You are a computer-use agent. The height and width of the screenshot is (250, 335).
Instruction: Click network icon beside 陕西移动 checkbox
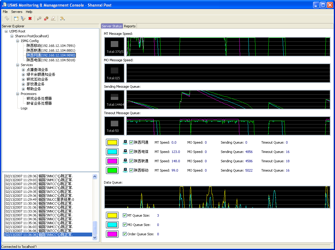tap(125, 170)
